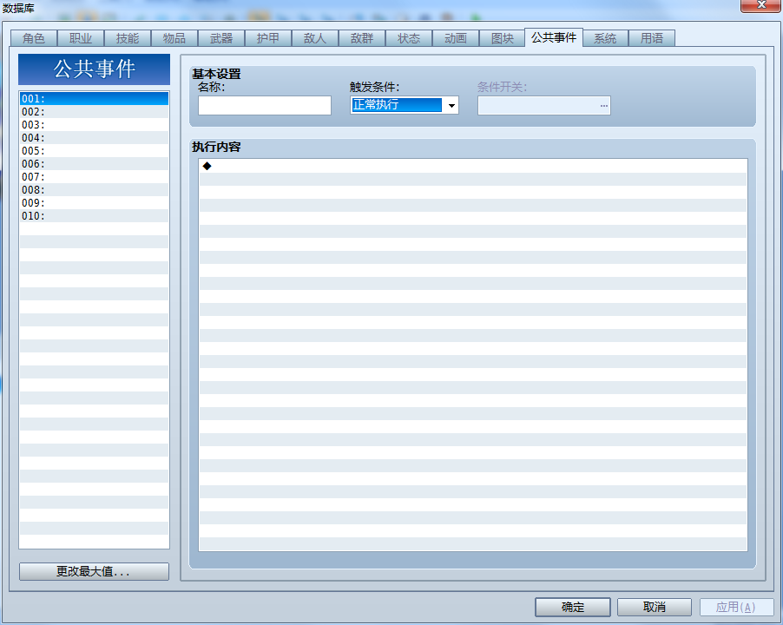
Task: Confirm with the 确定 button
Action: coord(572,607)
